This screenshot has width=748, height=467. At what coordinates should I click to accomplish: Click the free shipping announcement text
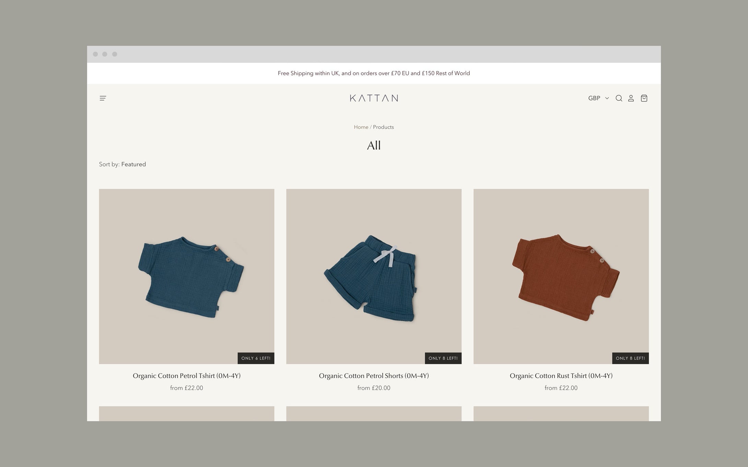click(374, 73)
